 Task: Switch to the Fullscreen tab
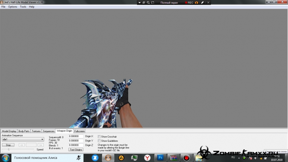79,131
